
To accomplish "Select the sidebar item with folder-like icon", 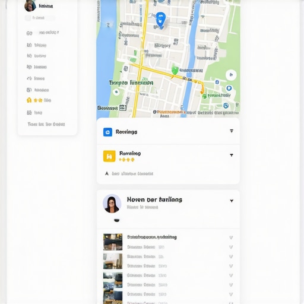I will coord(38,90).
